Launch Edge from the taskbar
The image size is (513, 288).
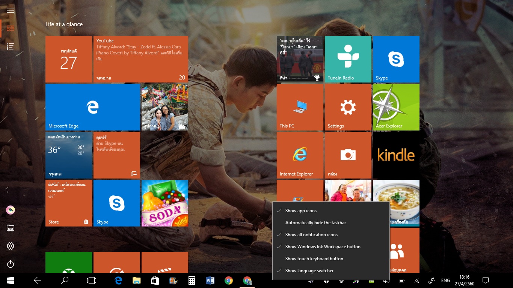click(119, 280)
